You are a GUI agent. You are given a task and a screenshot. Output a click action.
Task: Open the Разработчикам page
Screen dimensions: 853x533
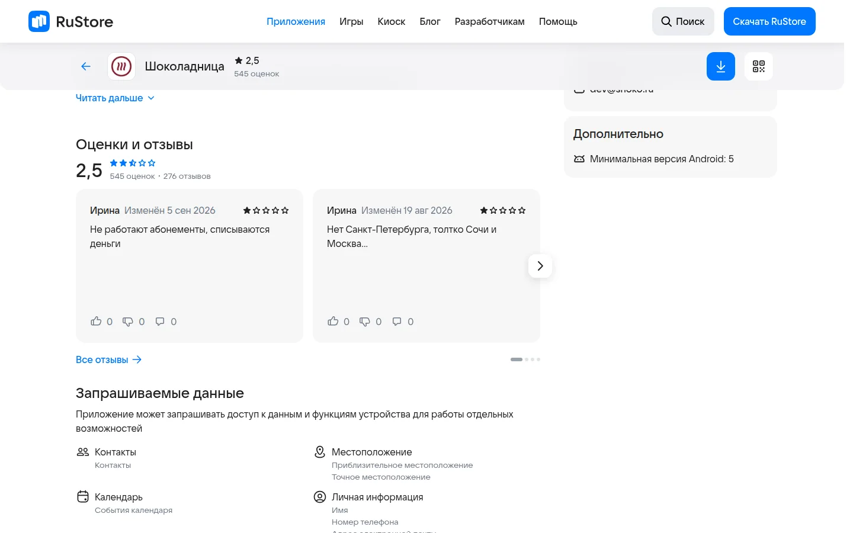tap(490, 21)
